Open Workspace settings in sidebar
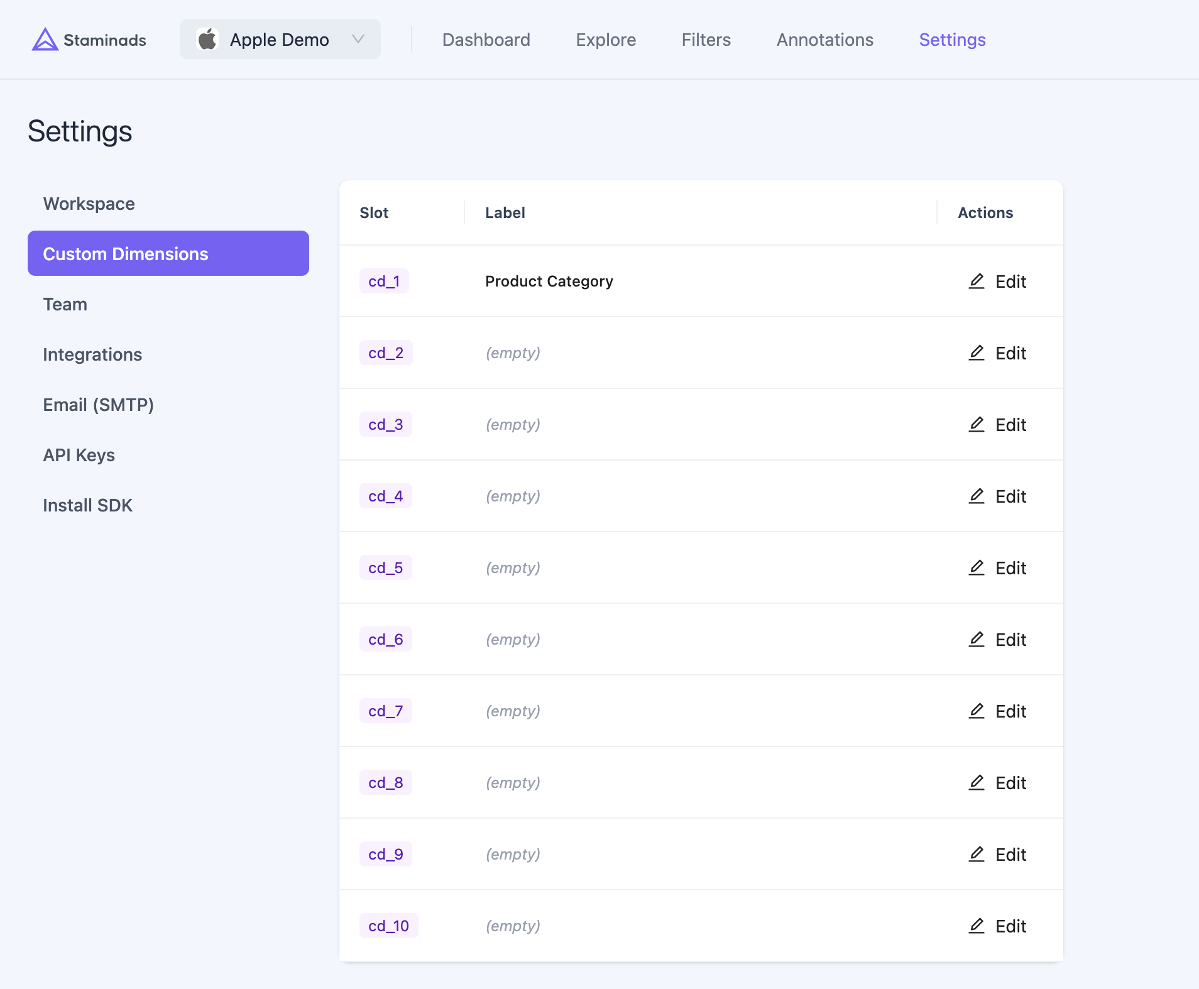This screenshot has height=989, width=1199. (x=168, y=204)
